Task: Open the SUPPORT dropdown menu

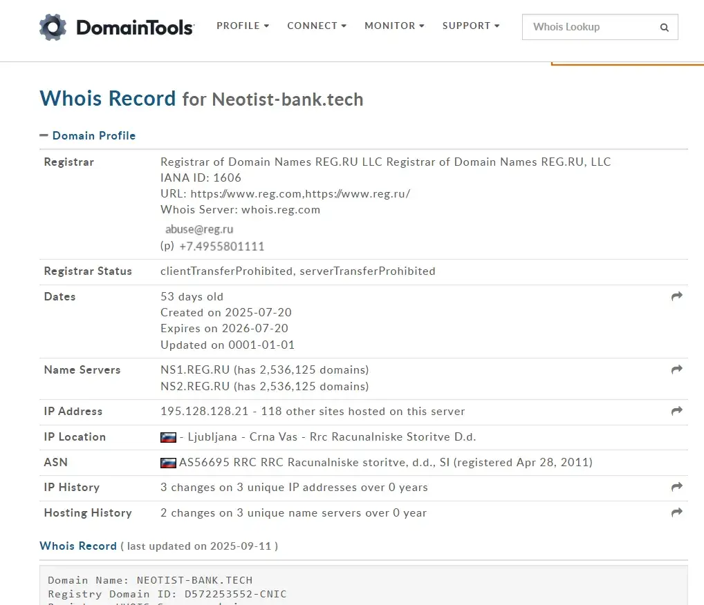Action: point(470,26)
